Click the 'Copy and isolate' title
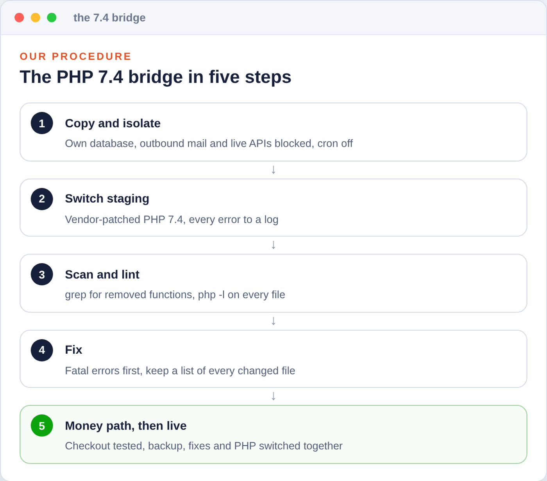The image size is (547, 481). tap(113, 123)
